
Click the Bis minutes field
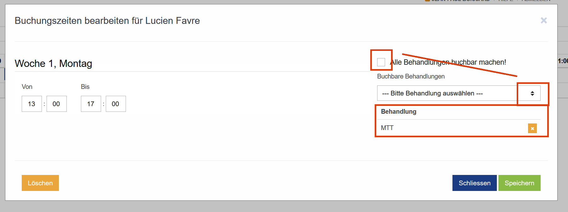pos(116,104)
